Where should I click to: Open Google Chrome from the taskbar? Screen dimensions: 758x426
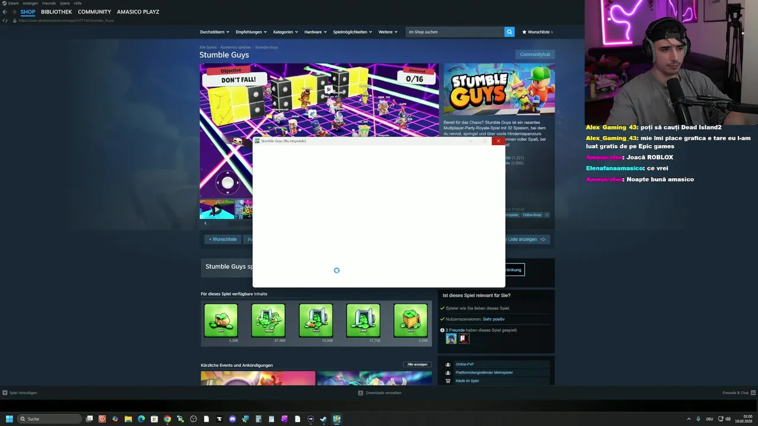167,419
